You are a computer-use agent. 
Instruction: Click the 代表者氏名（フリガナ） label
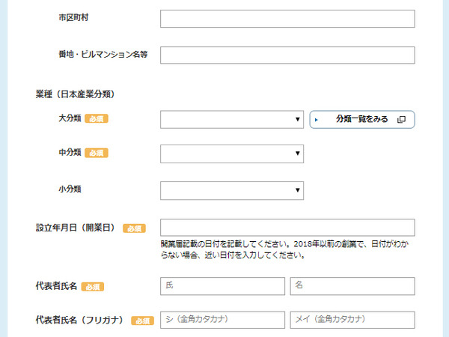pyautogui.click(x=79, y=320)
